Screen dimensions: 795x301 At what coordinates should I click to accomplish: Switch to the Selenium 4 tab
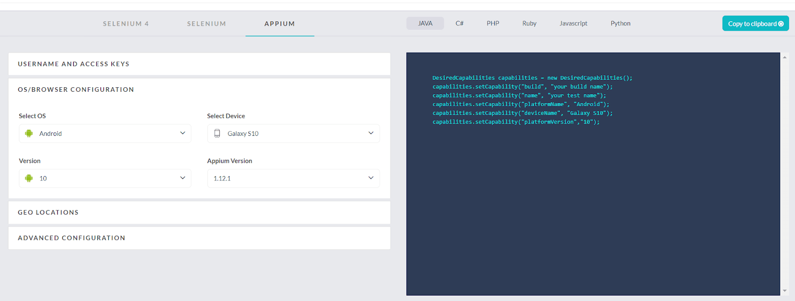coord(126,24)
